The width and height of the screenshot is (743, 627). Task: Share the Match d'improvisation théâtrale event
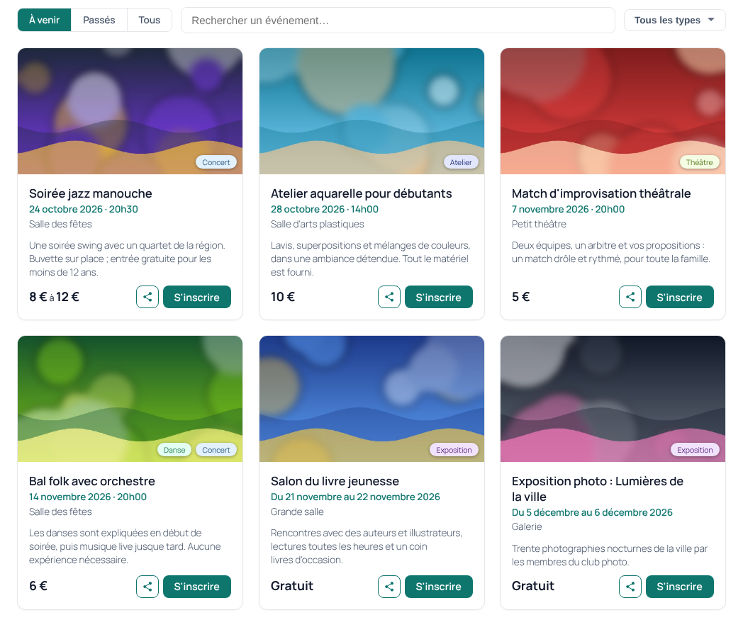630,297
